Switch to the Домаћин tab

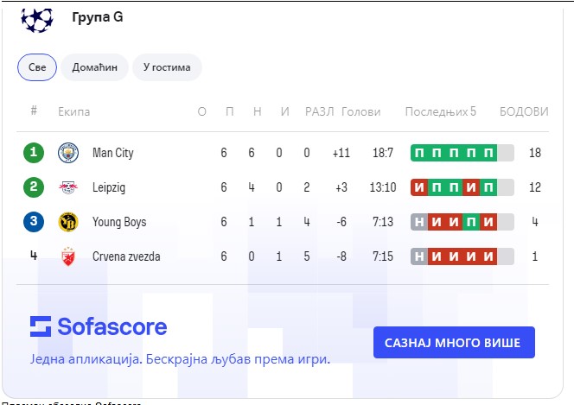click(x=95, y=67)
